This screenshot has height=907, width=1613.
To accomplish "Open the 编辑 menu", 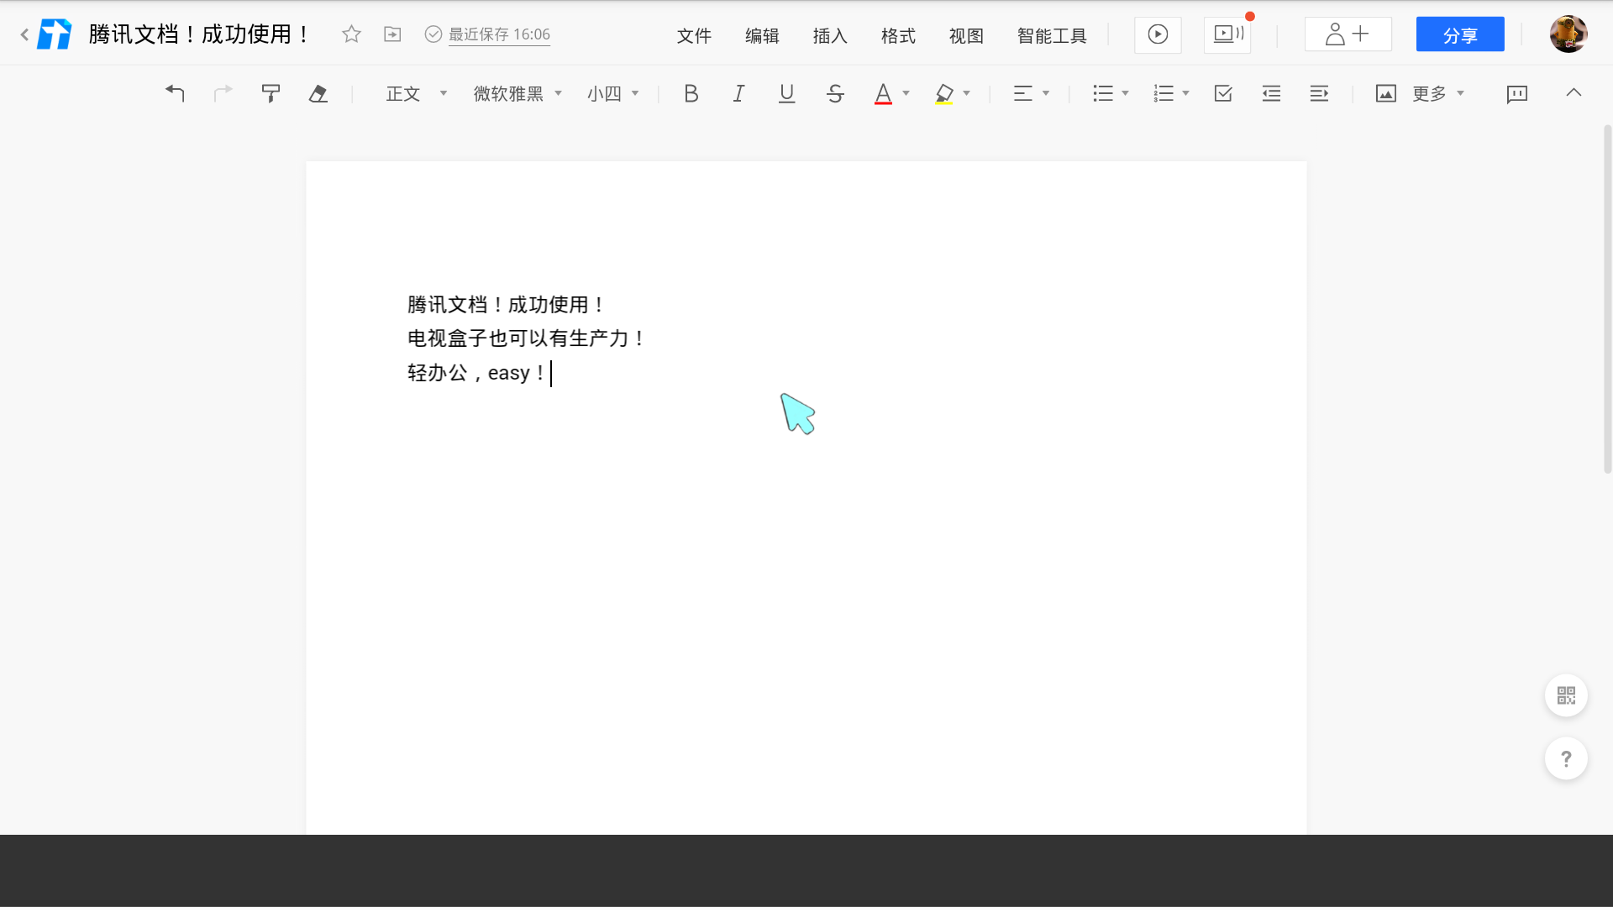I will click(x=762, y=36).
